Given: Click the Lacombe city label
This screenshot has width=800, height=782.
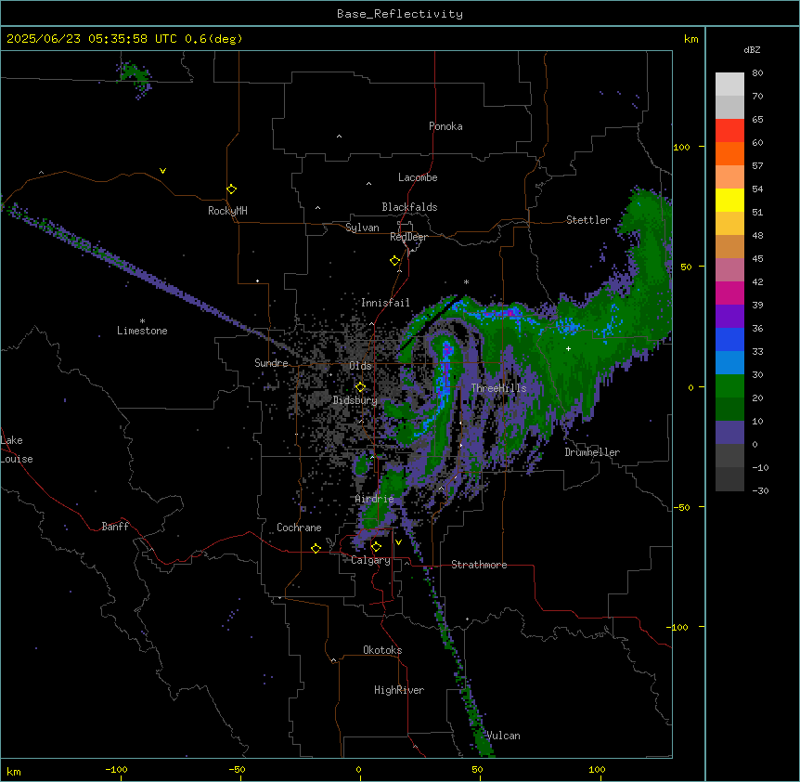Looking at the screenshot, I should 418,177.
